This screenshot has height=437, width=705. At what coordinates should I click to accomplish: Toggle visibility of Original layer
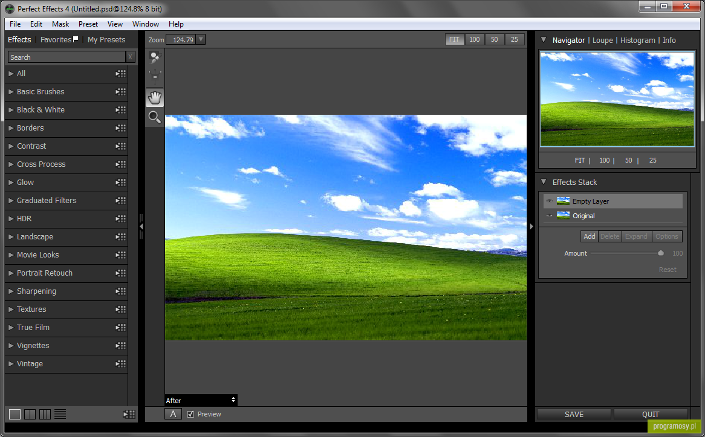coord(550,216)
